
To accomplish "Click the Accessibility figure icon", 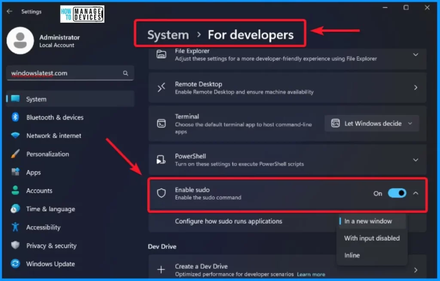I will [15, 227].
